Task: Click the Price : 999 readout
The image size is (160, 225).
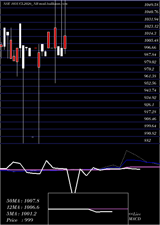Action: (20, 220)
